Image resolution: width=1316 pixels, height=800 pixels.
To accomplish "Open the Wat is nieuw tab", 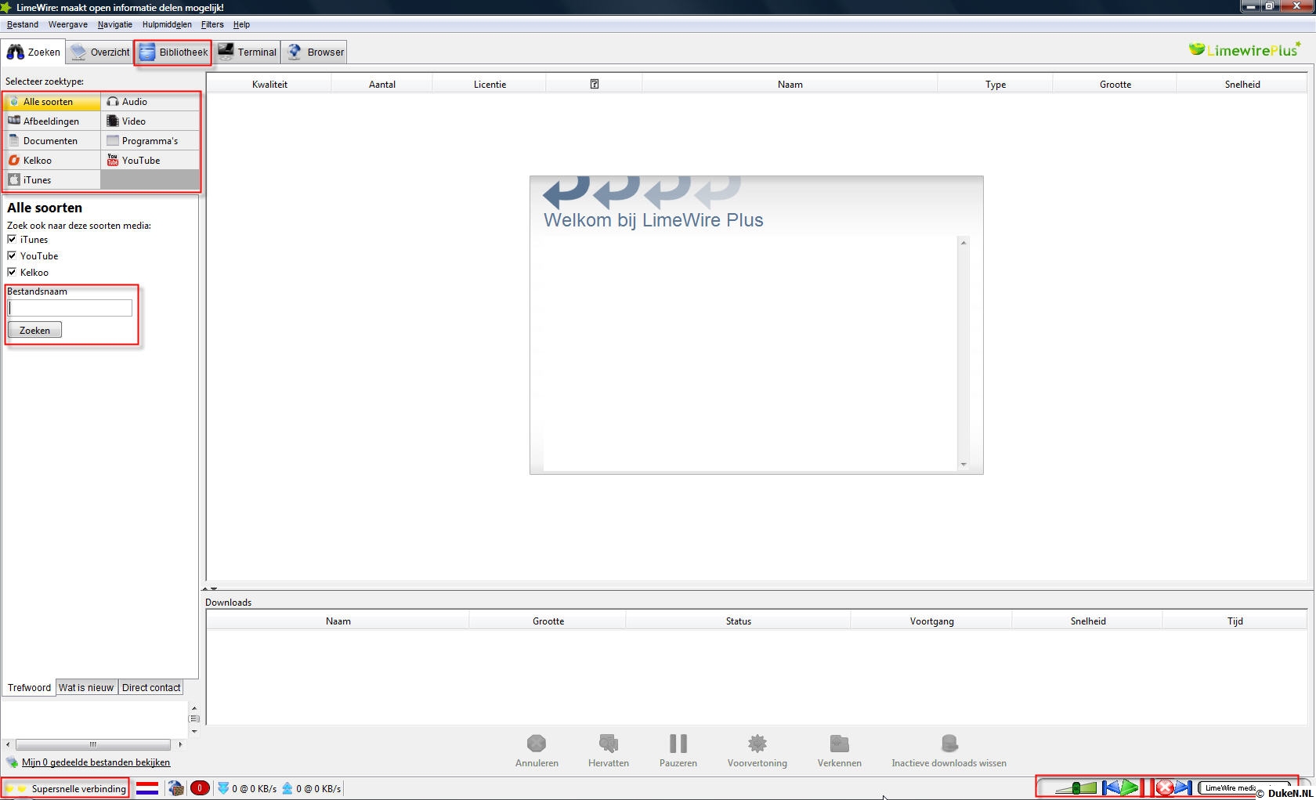I will [86, 687].
